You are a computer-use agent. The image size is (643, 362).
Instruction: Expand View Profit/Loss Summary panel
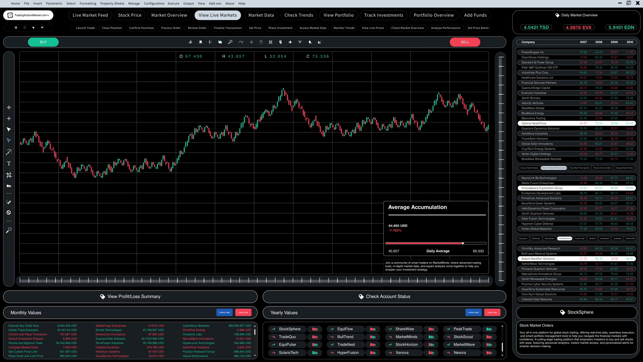tap(130, 297)
